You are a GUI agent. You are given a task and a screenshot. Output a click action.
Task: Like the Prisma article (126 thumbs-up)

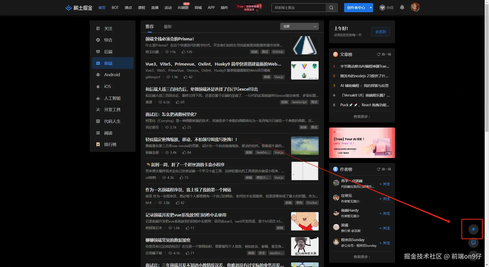point(187,52)
